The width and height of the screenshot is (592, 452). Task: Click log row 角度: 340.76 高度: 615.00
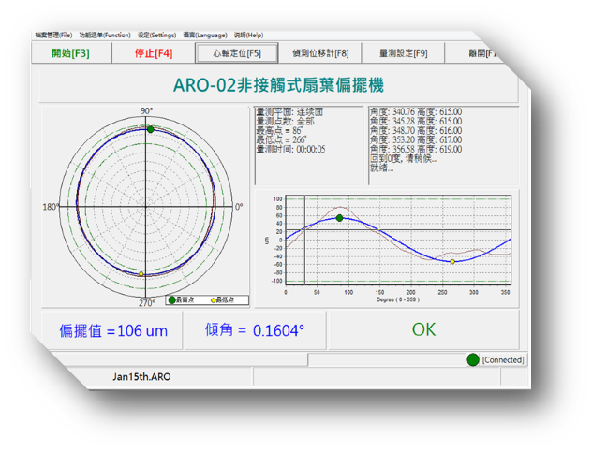pos(416,112)
